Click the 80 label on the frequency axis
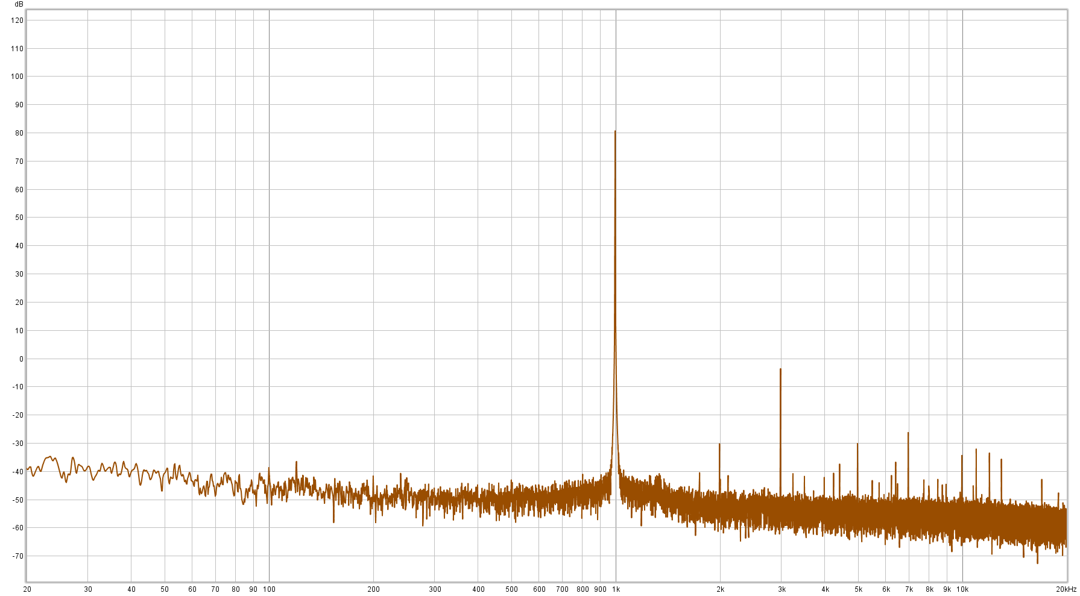Screen dimensions: 1080x596 click(236, 589)
